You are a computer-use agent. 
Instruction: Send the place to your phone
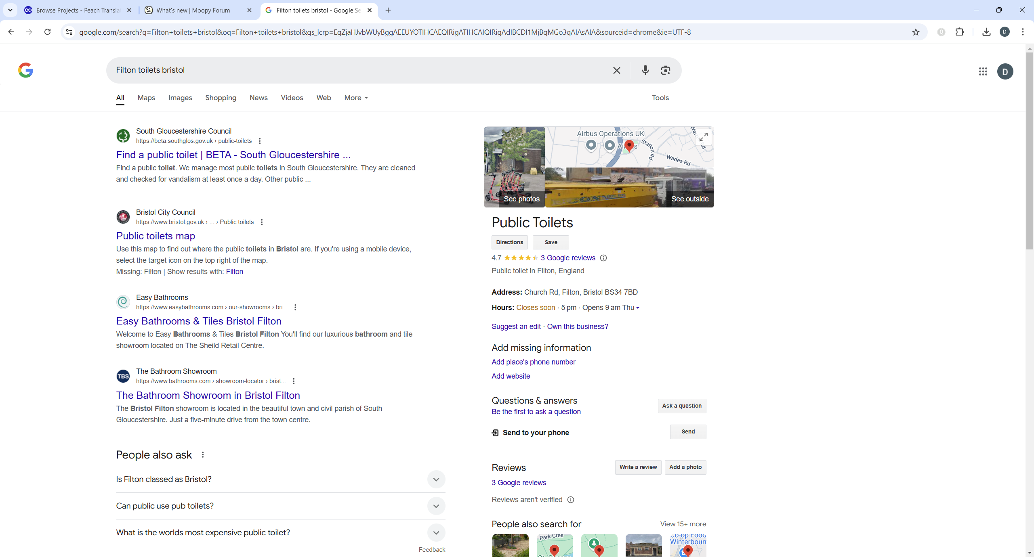point(688,431)
